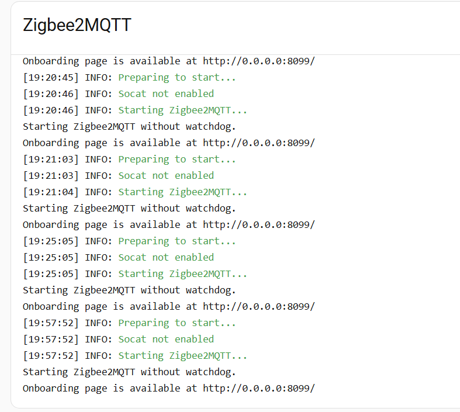Open the onboarding URL in the topmost log line
Image resolution: width=460 pixels, height=412 pixels.
tap(259, 61)
